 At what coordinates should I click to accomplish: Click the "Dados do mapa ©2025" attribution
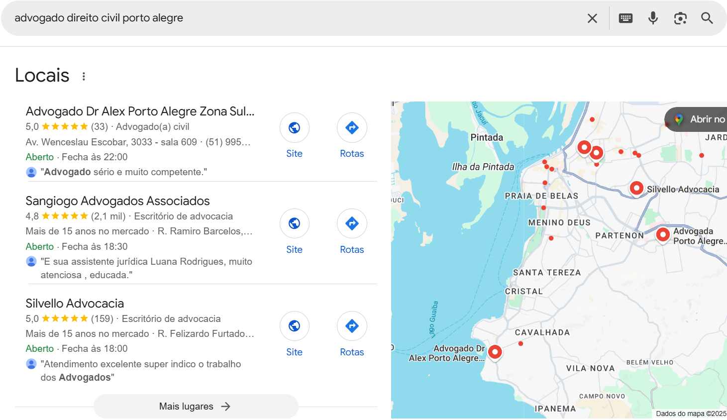coord(691,414)
